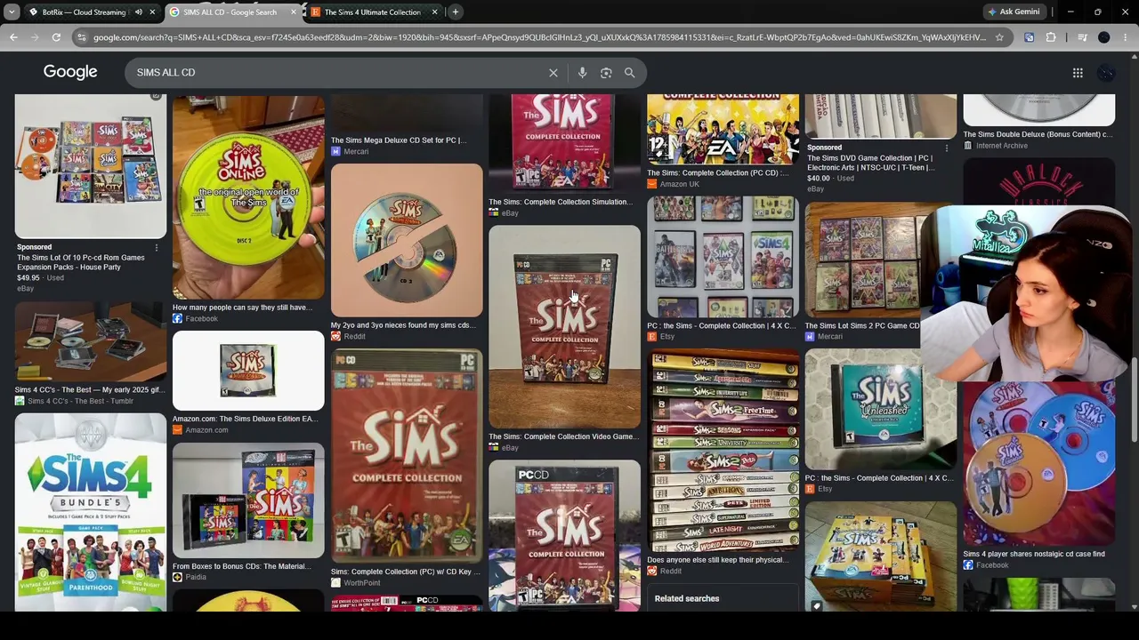Open the media controls icon in Chrome toolbar
Viewport: 1139px width, 640px height.
[x=1082, y=37]
